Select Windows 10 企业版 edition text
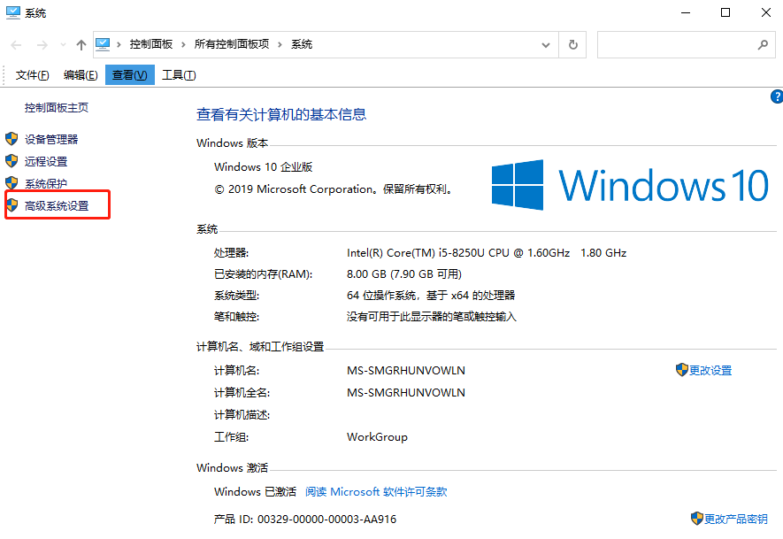 tap(263, 167)
